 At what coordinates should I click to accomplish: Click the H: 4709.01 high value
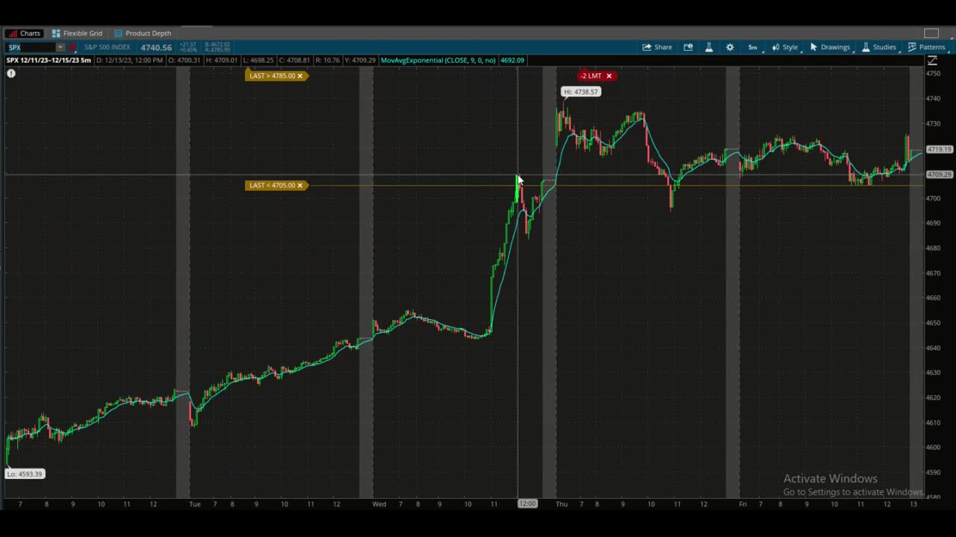coord(221,60)
